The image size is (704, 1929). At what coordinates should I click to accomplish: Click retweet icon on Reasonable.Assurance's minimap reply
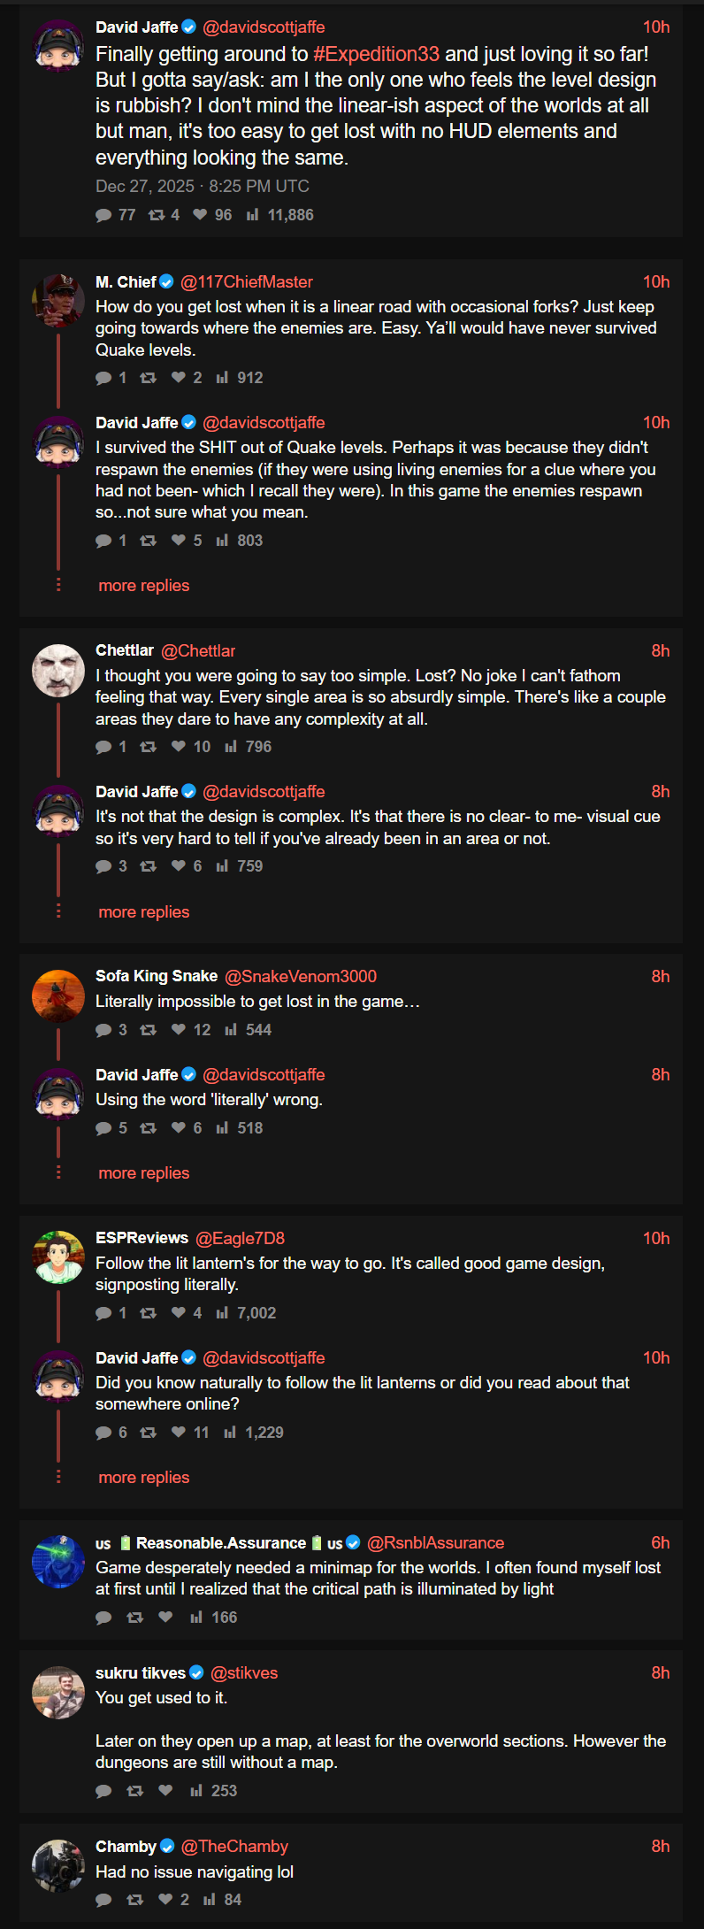(135, 1618)
